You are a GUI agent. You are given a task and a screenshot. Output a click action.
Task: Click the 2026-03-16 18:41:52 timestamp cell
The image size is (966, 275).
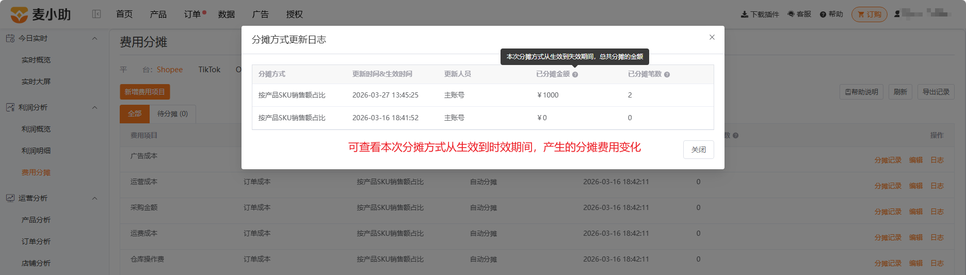[x=385, y=118]
